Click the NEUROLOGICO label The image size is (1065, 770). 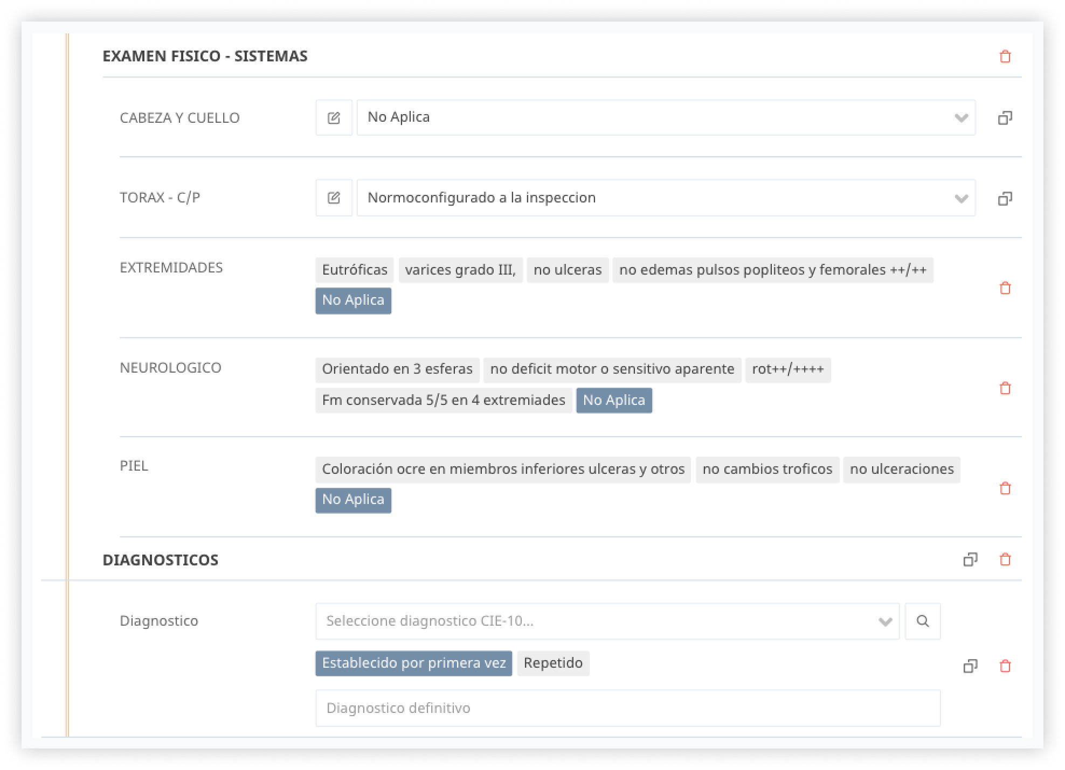pos(170,368)
